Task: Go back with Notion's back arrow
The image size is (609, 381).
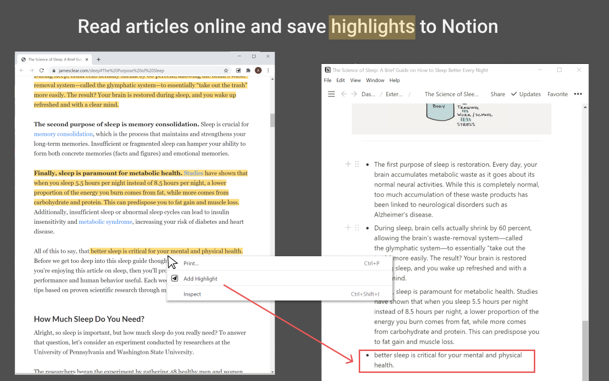Action: (x=344, y=94)
